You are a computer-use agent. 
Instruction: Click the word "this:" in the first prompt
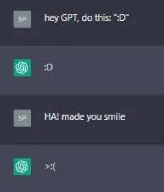coord(104,18)
